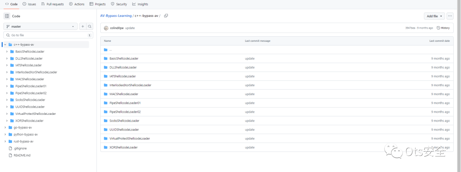This screenshot has width=461, height=172.
Task: Open DLLShellcodeLoader folder in file list
Action: pos(123,67)
